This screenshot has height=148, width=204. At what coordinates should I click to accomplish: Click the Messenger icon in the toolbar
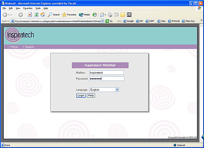click(x=129, y=15)
